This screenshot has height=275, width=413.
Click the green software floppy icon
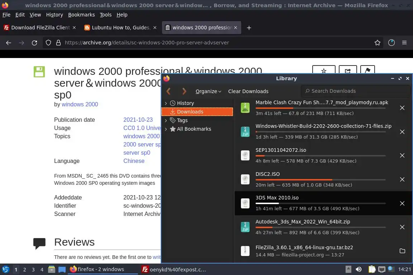39,72
